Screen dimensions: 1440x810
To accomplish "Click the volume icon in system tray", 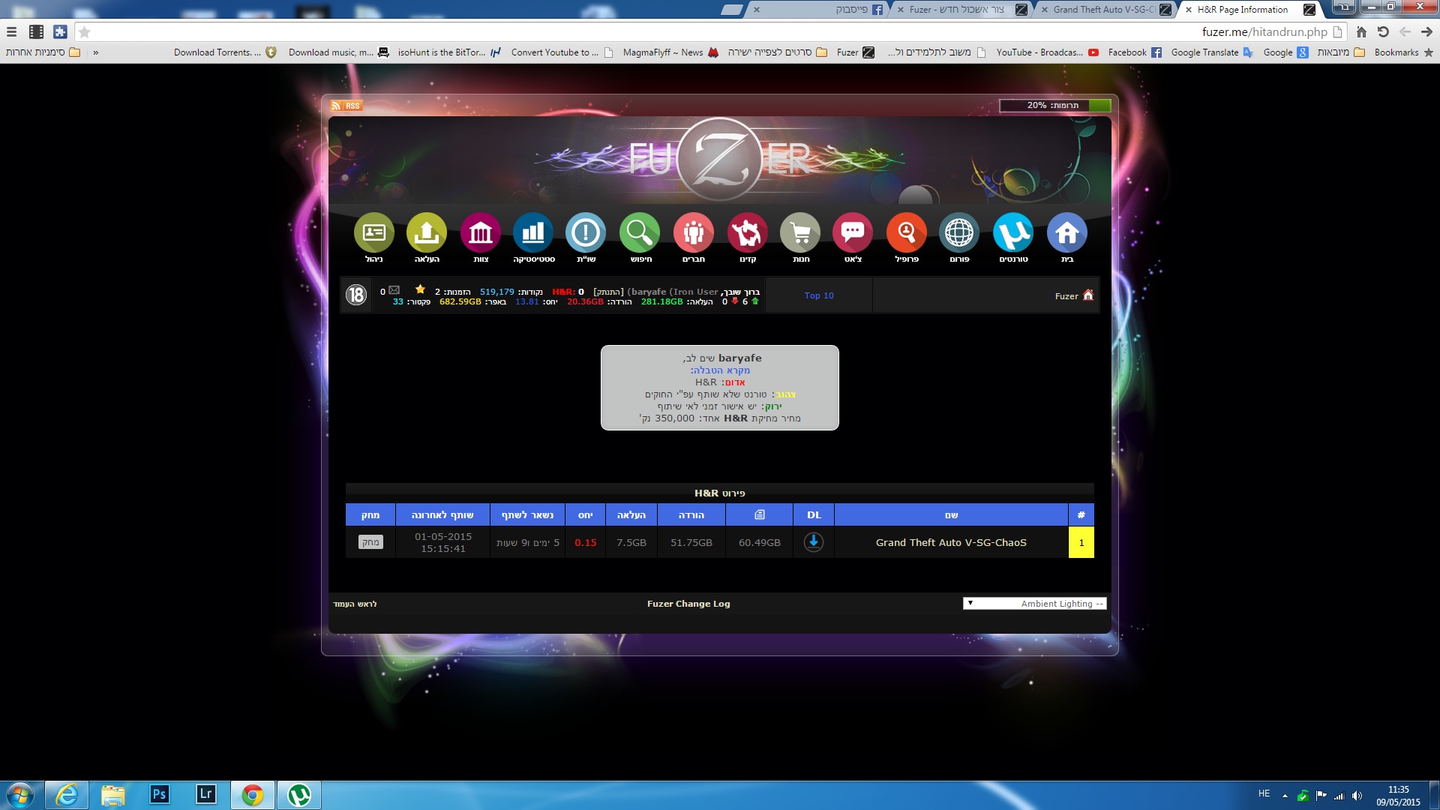I will 1357,796.
